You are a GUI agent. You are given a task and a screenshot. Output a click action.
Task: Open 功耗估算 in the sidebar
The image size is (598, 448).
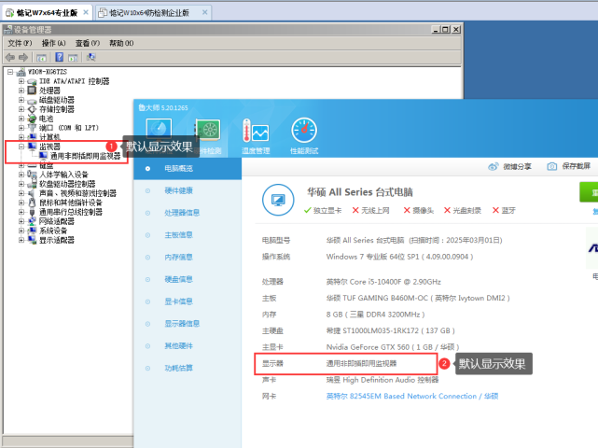(x=178, y=368)
